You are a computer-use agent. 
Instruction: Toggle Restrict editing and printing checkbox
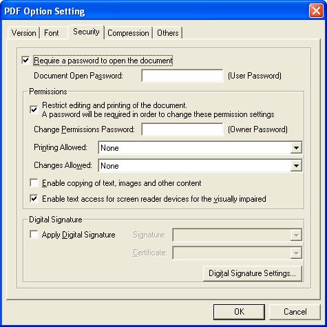(34, 109)
